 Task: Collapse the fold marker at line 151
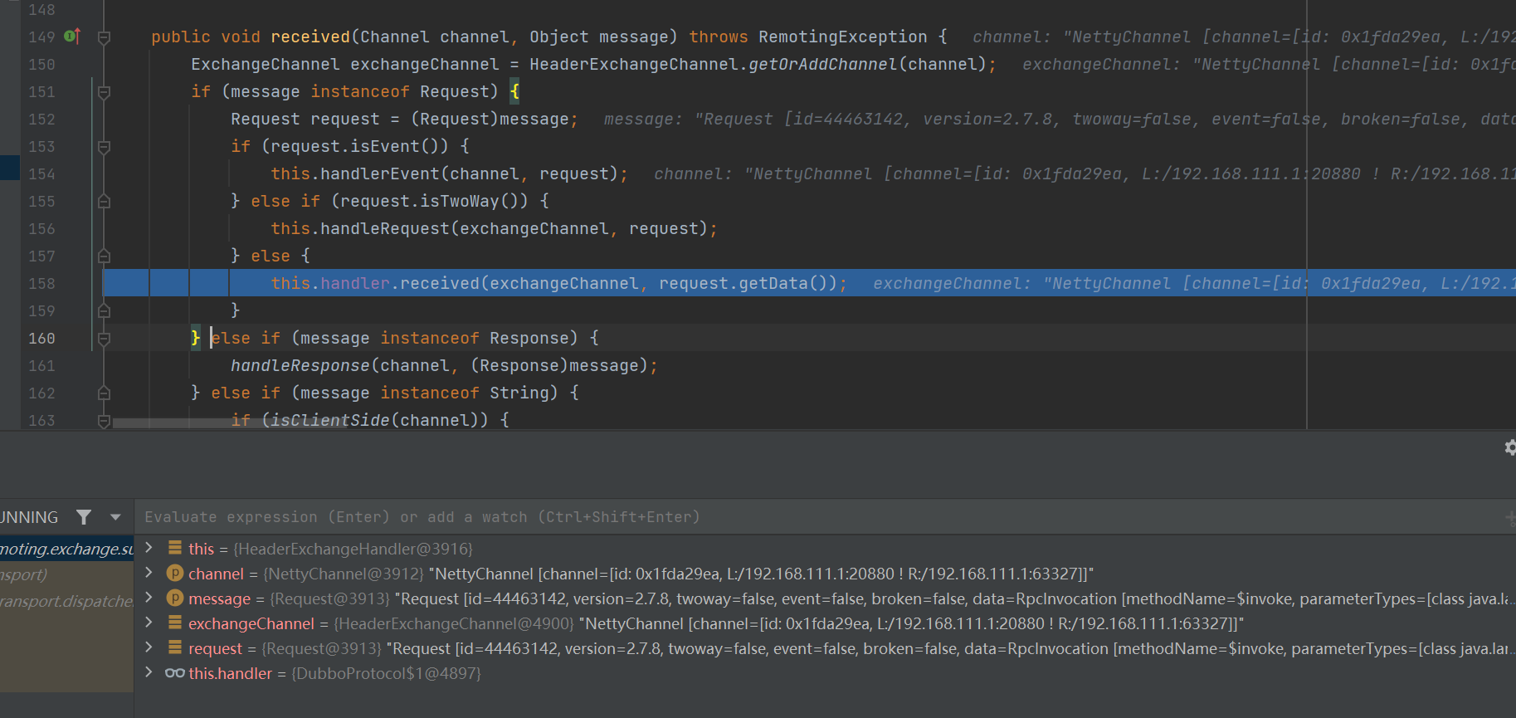tap(104, 91)
